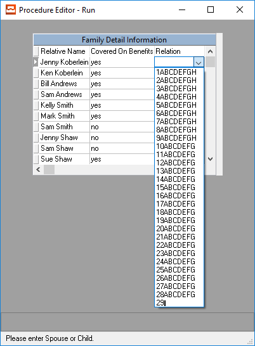255x346 pixels.
Task: Choose entry 24ABCDEFG
Action: click(179, 262)
